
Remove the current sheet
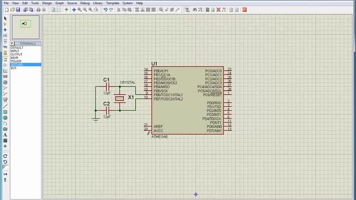(x=219, y=10)
